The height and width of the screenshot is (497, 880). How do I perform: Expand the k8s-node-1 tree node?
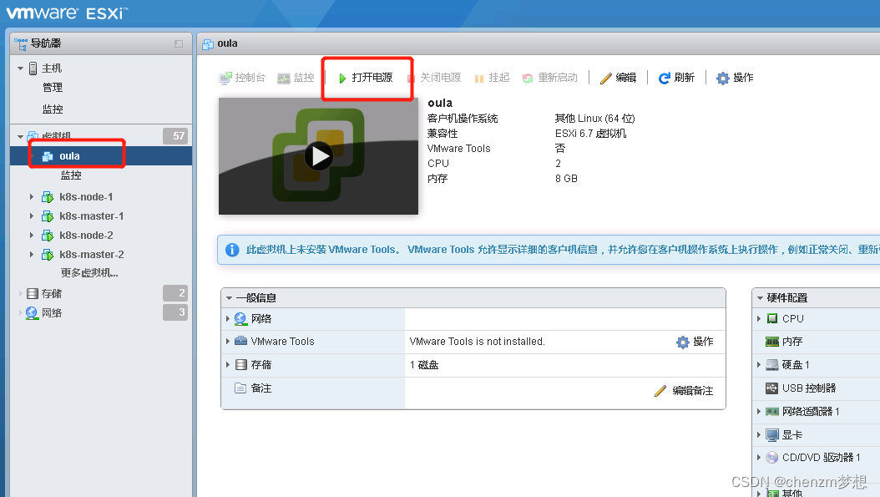pos(32,196)
